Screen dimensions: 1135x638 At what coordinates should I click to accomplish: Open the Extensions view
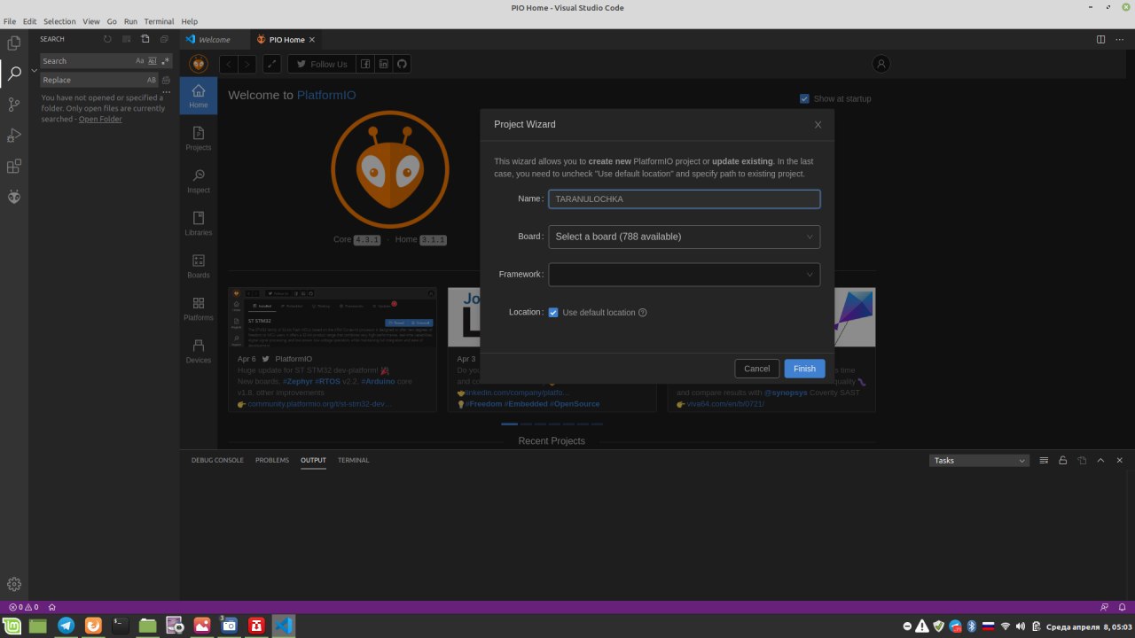[14, 166]
